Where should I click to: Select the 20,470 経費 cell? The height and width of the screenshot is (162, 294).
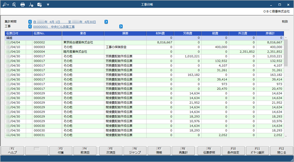pos(215,89)
